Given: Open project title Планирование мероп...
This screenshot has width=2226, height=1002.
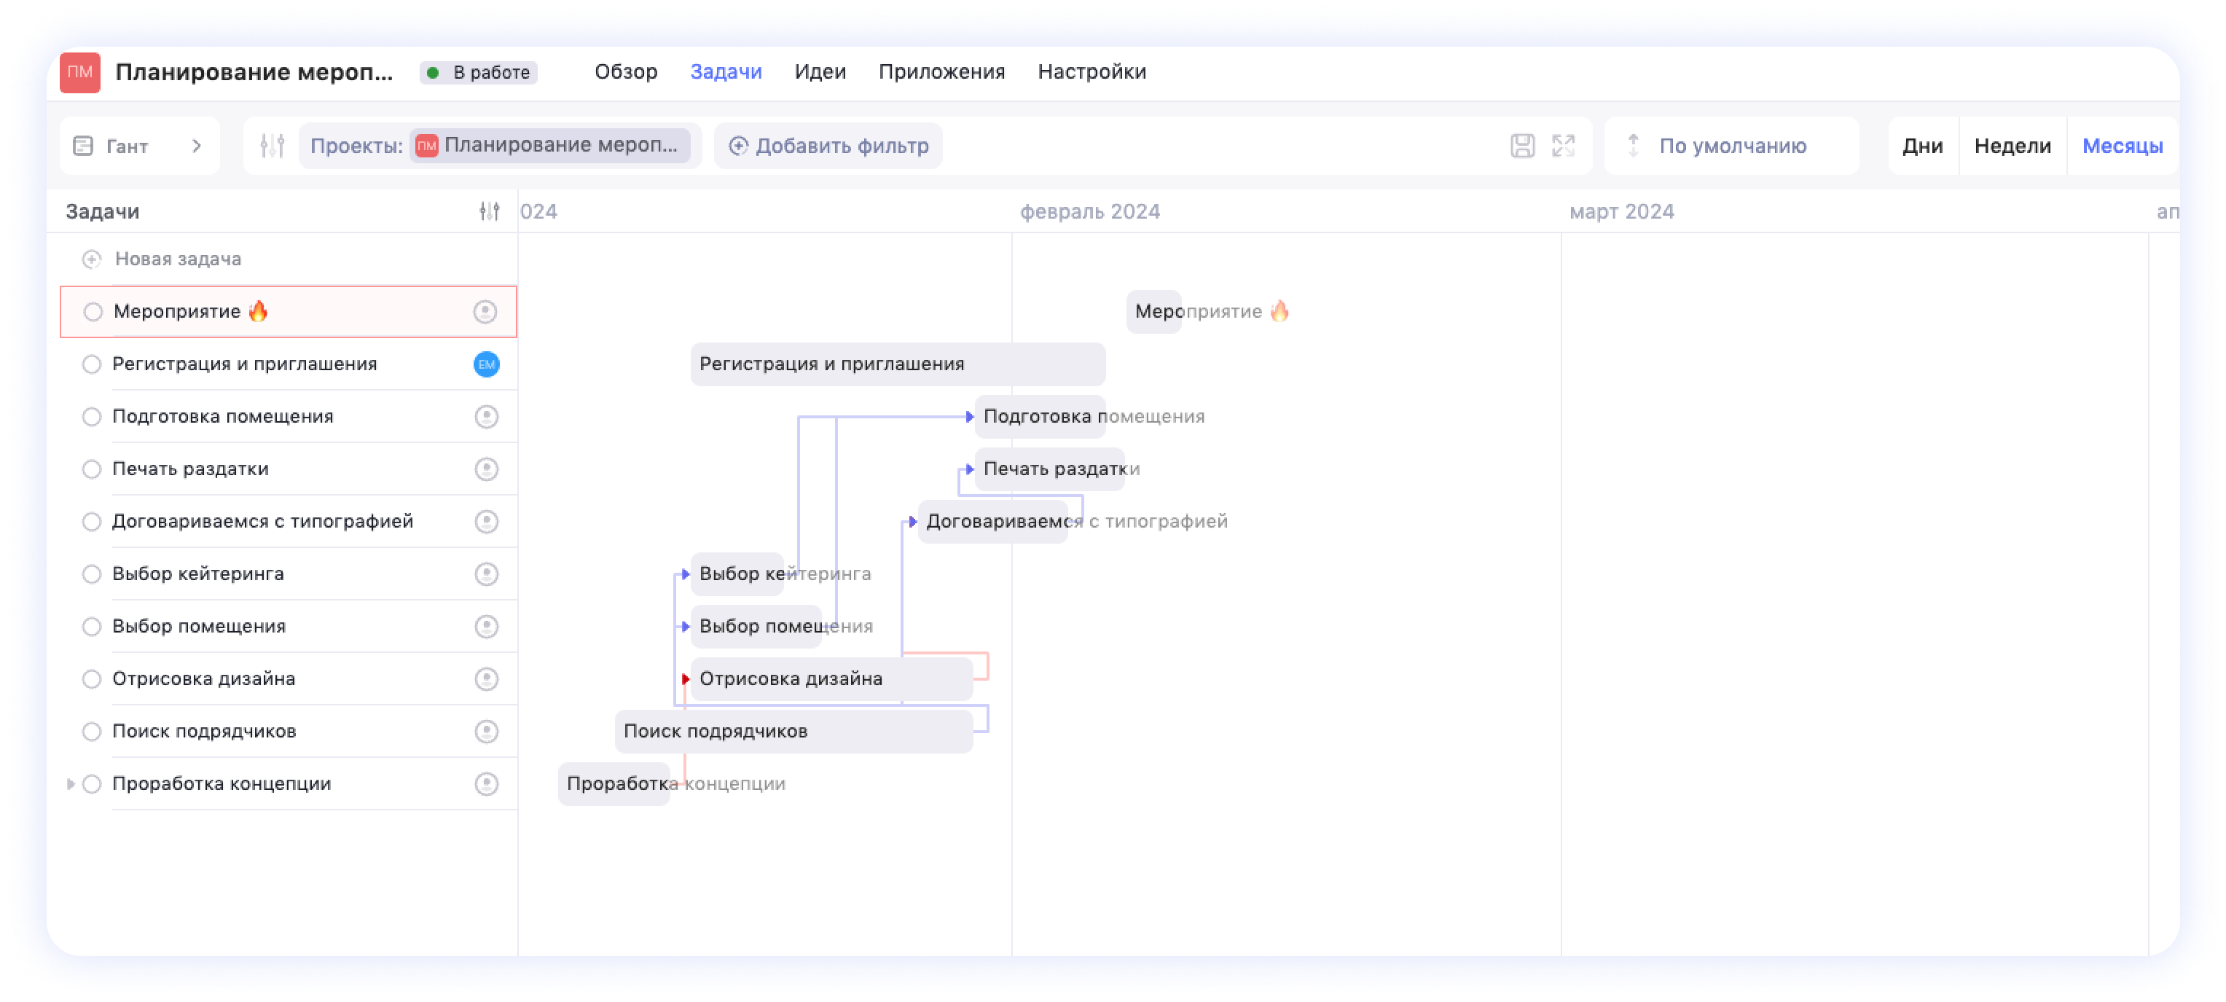Looking at the screenshot, I should click(254, 71).
